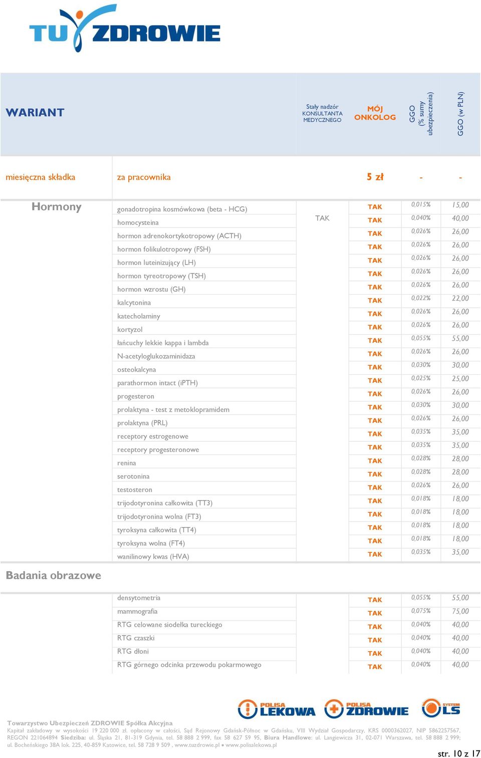This screenshot has width=481, height=758.
Task: Click the System LS logo
Action: click(x=441, y=708)
